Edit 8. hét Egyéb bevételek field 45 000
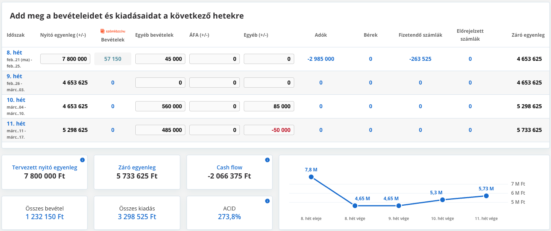Image resolution: width=551 pixels, height=231 pixels. click(160, 59)
